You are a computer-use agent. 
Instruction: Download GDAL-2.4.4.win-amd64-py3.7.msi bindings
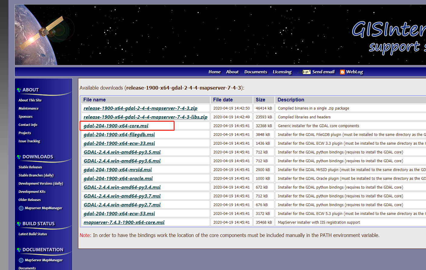pyautogui.click(x=122, y=196)
